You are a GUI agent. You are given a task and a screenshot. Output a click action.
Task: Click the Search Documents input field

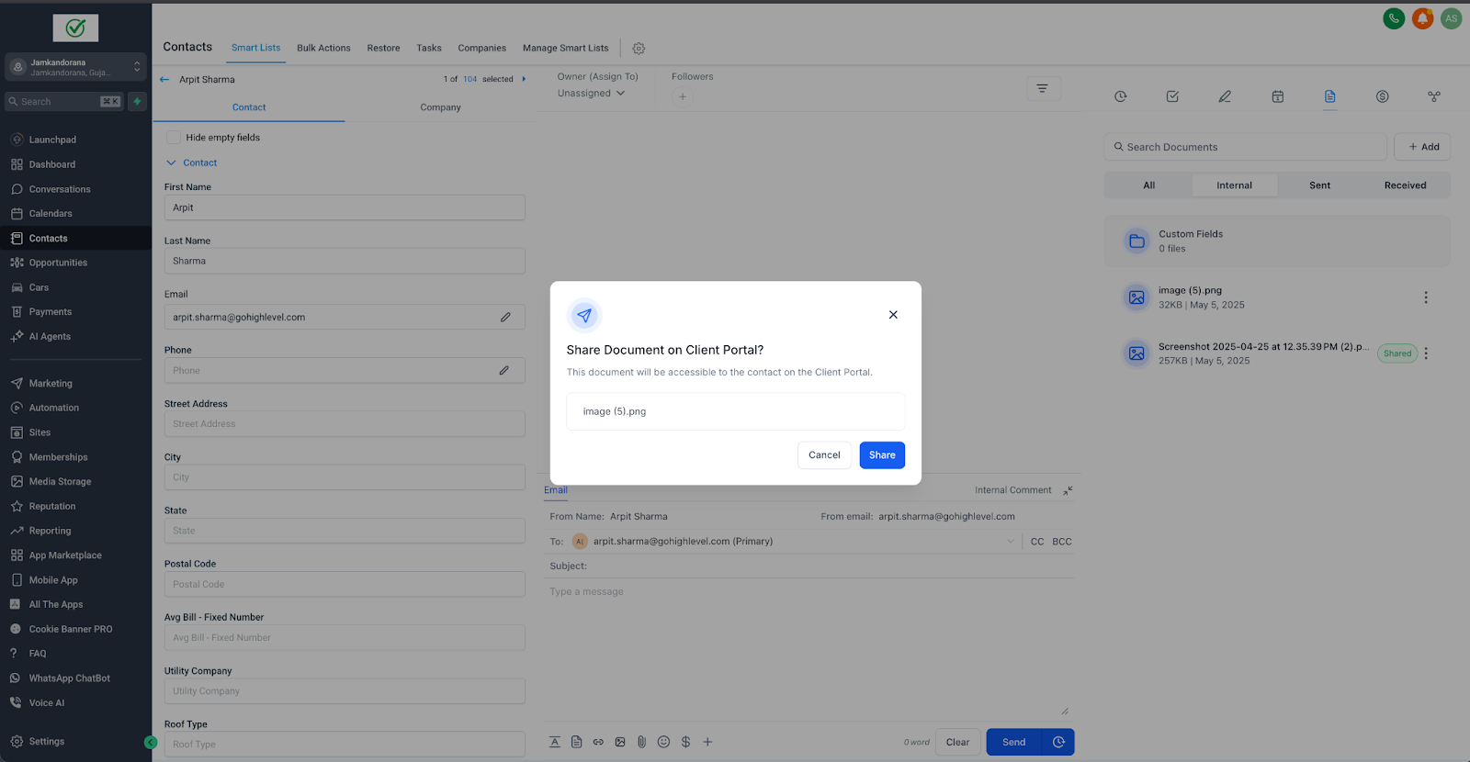1245,147
